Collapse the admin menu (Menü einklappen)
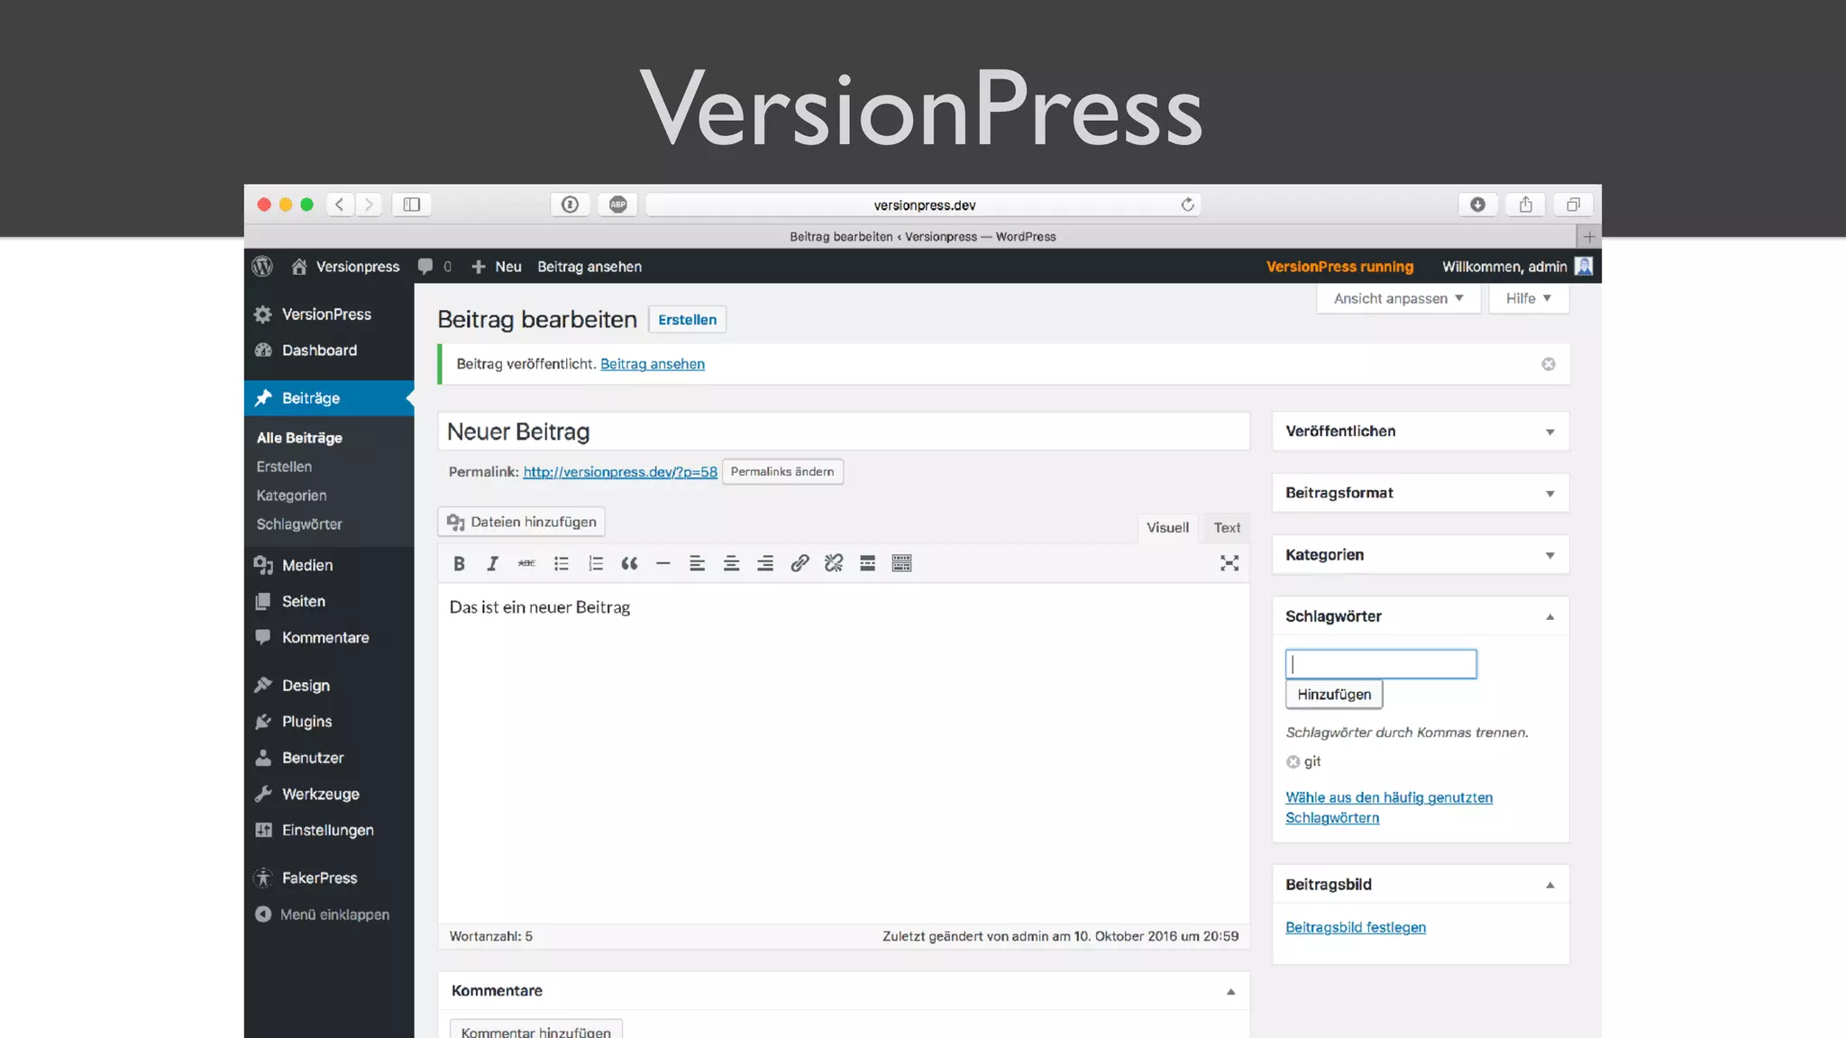The height and width of the screenshot is (1038, 1846). pos(323,915)
